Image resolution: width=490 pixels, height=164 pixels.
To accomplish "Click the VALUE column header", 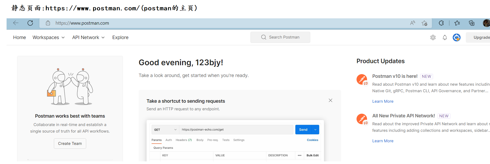I will click(x=220, y=155).
